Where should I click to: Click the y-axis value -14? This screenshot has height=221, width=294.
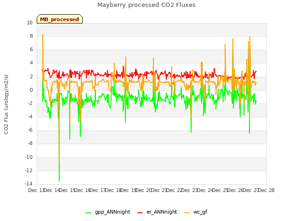click(28, 184)
